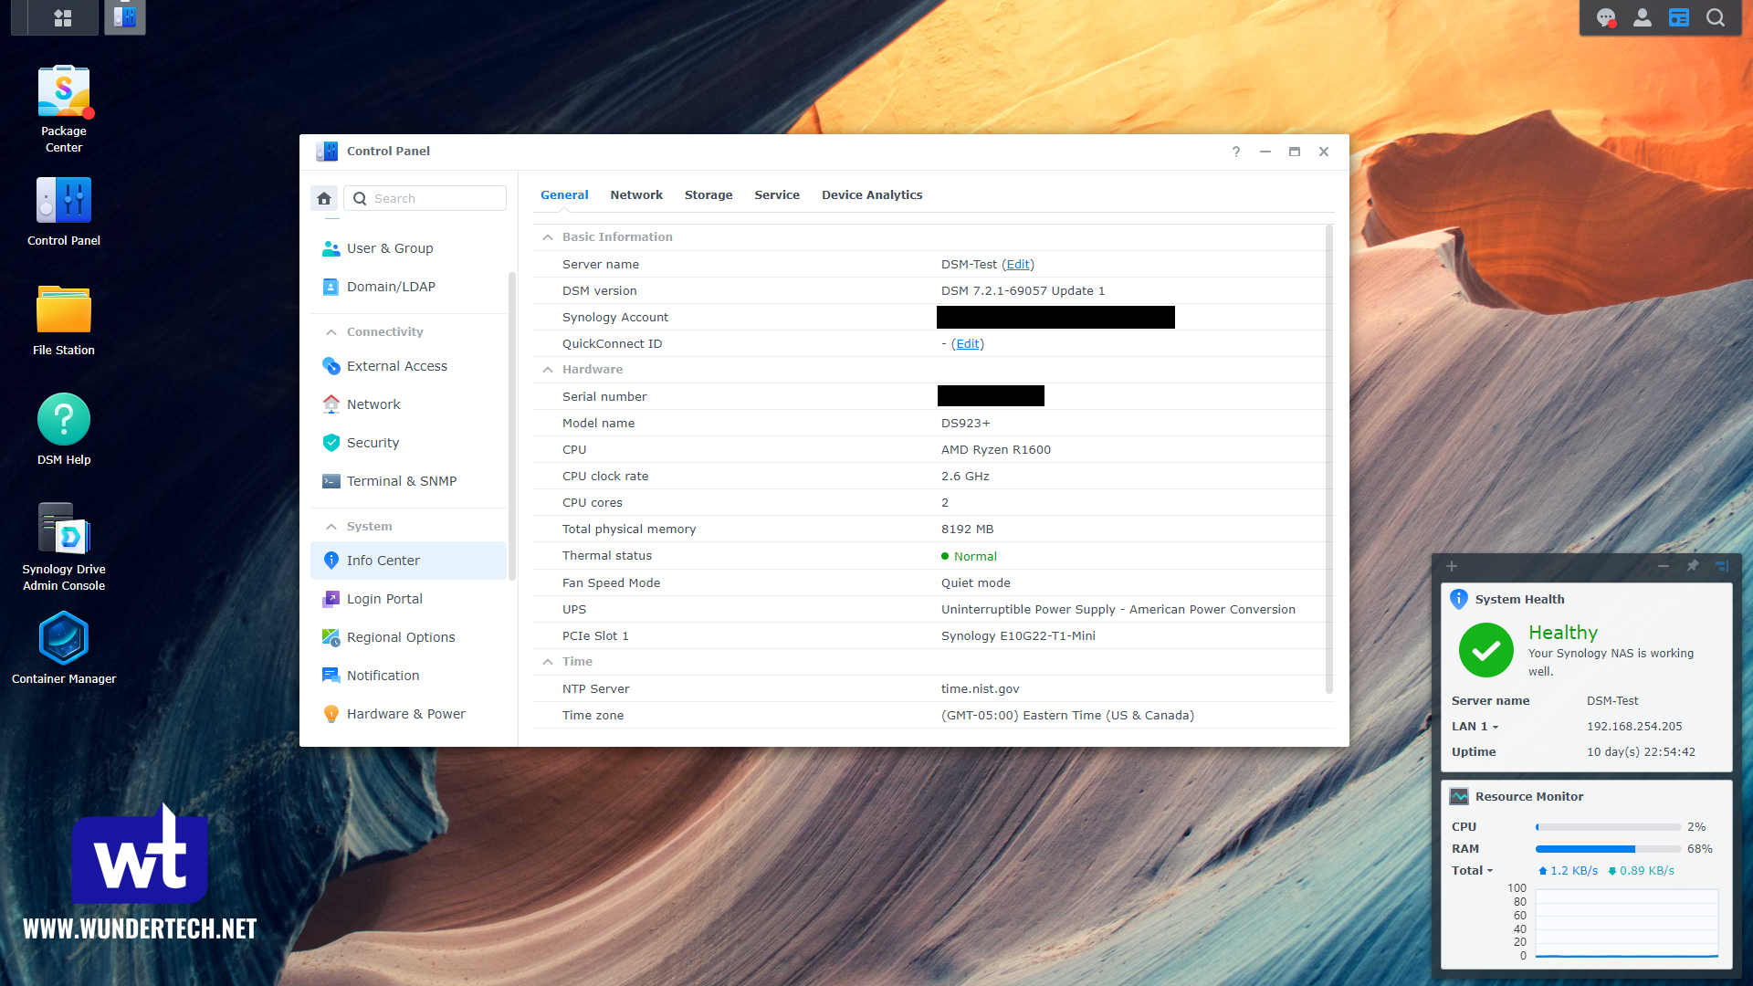Add a widget with plus icon
The image size is (1753, 986).
point(1452,566)
